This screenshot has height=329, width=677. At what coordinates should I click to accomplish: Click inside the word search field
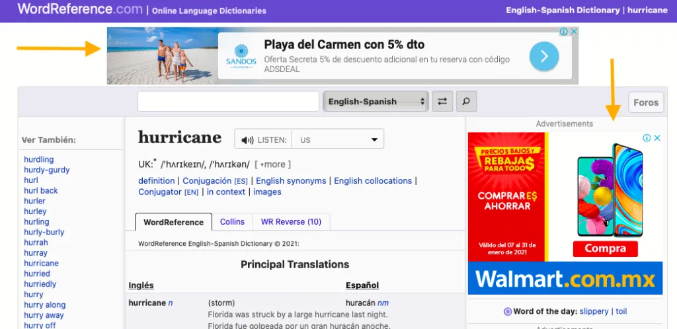(228, 101)
